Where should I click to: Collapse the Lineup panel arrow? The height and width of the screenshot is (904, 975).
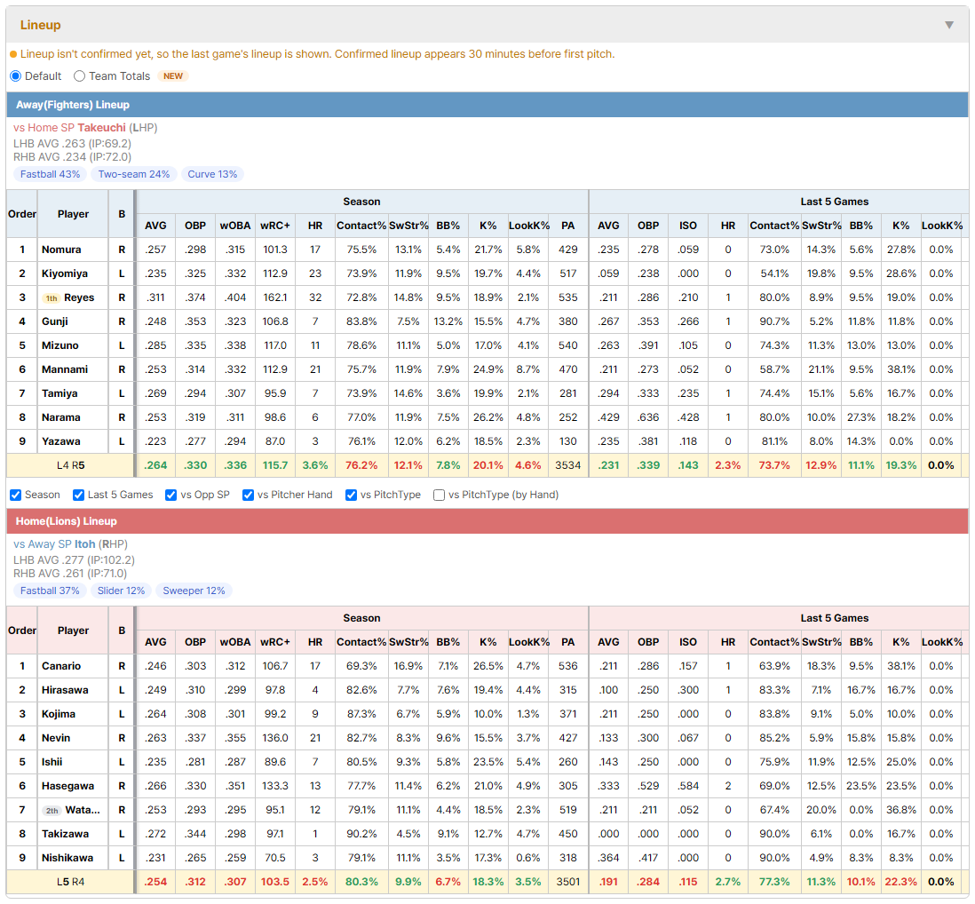(949, 25)
